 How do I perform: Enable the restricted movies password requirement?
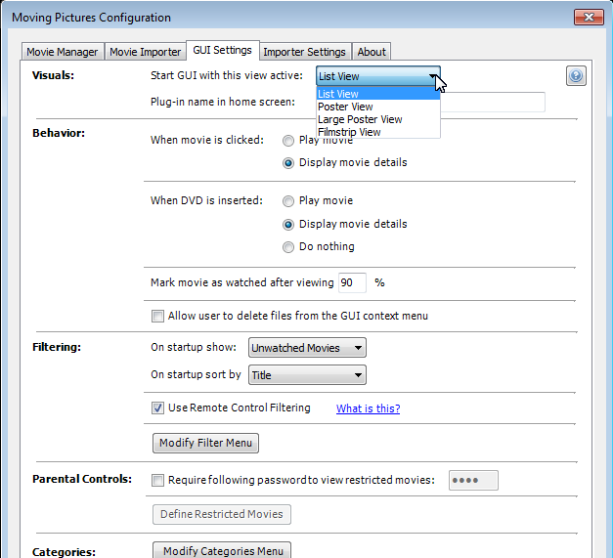(x=157, y=480)
